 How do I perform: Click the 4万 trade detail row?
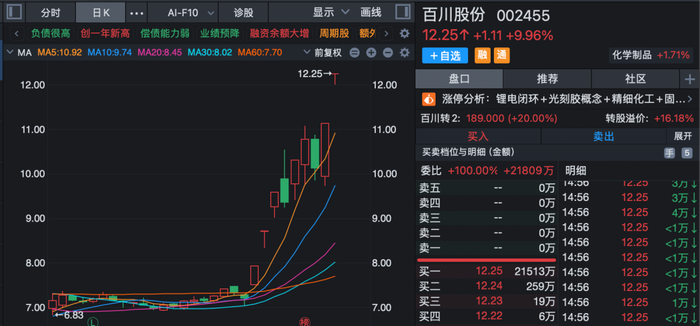(629, 212)
